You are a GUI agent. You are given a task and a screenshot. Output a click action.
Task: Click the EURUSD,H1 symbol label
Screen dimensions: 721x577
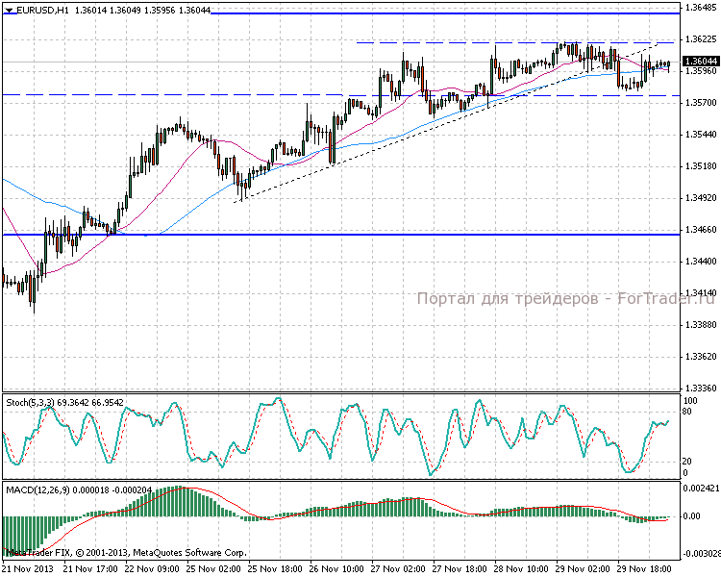coord(42,11)
